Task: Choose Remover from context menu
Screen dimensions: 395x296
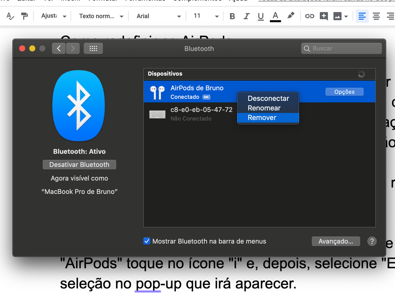Action: 268,118
